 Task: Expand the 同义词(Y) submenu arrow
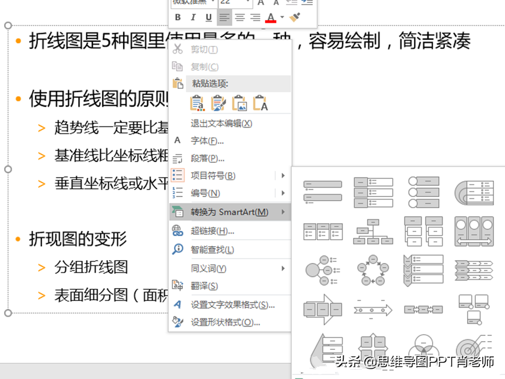(x=283, y=268)
